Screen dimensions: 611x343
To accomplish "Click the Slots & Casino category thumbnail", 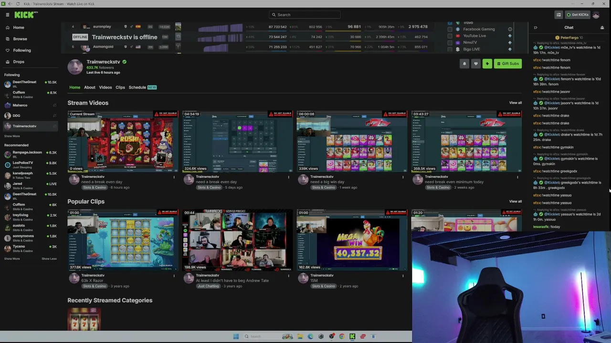I will (84, 319).
